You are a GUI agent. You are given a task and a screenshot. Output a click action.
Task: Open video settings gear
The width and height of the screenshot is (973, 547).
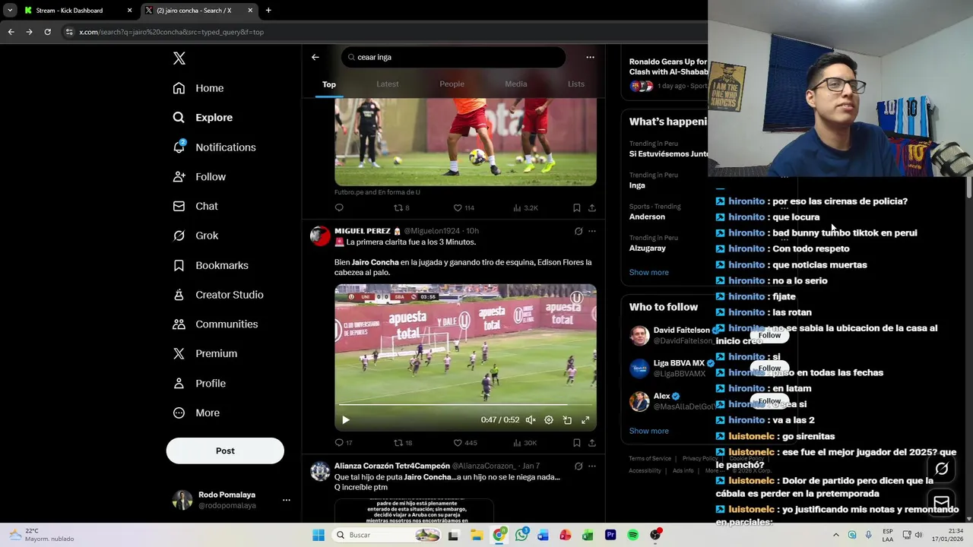(x=549, y=420)
